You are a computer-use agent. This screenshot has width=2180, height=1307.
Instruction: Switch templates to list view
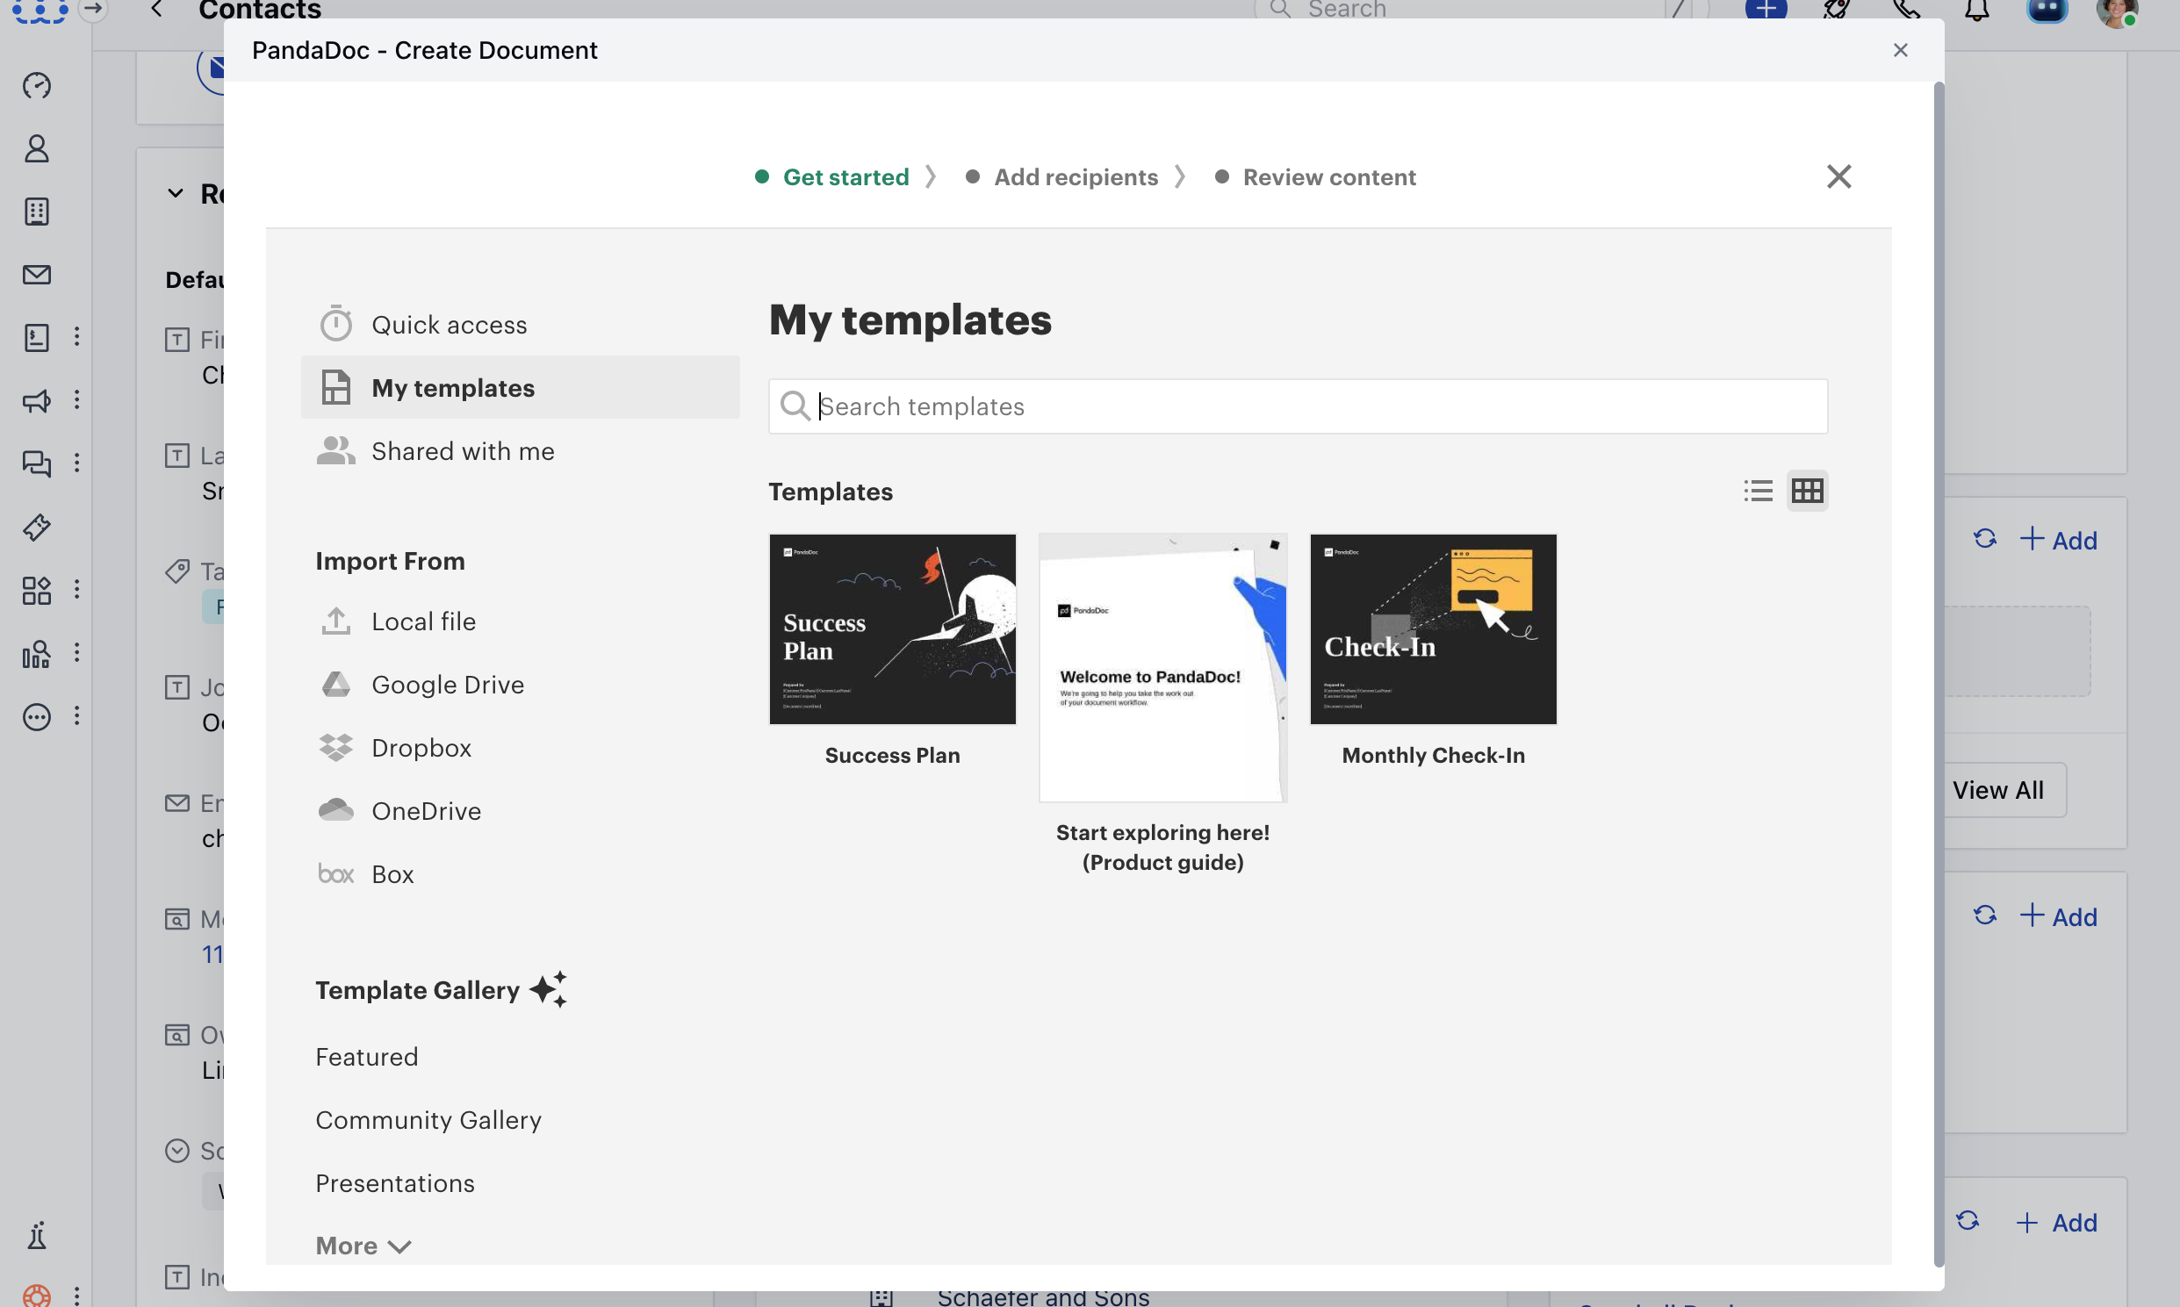pos(1758,491)
